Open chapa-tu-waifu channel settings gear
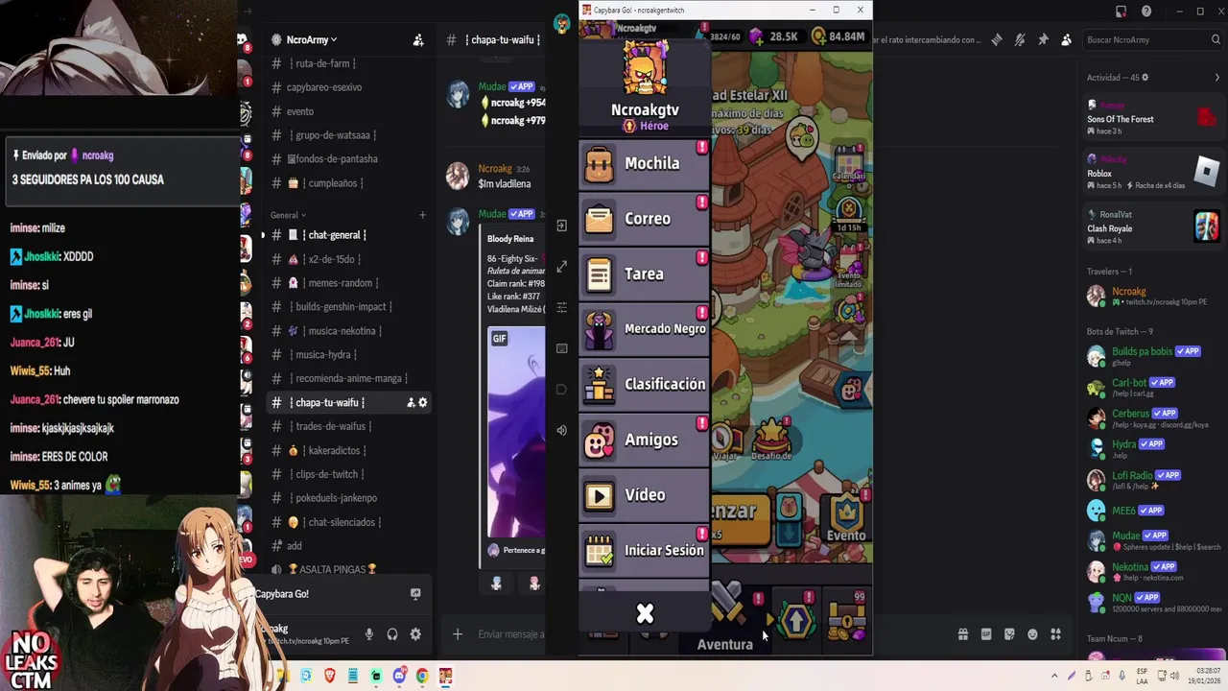This screenshot has height=691, width=1228. click(423, 403)
